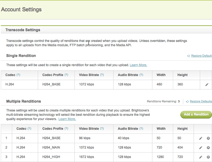
Task: Delete rendition 1 (H264_BASE row)
Action: click(208, 138)
